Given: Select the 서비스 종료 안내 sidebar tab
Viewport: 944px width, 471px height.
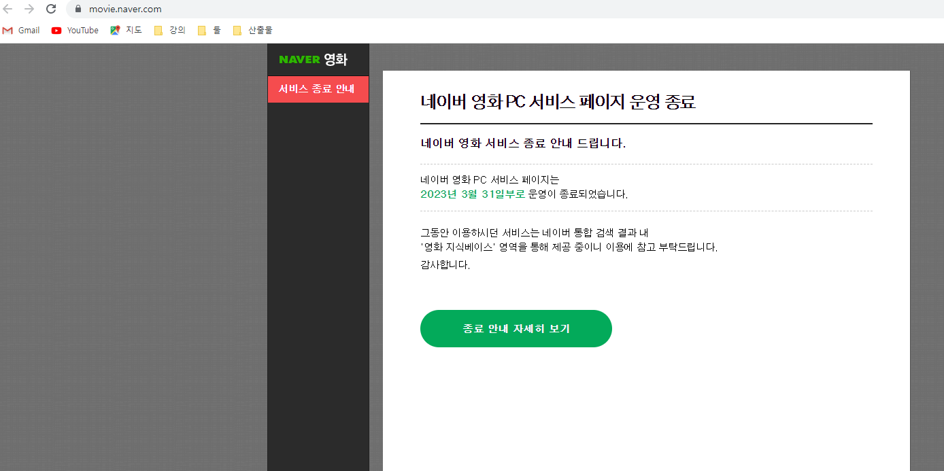Looking at the screenshot, I should pyautogui.click(x=318, y=89).
